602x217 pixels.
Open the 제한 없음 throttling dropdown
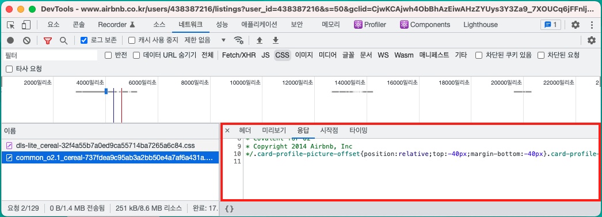pyautogui.click(x=205, y=40)
